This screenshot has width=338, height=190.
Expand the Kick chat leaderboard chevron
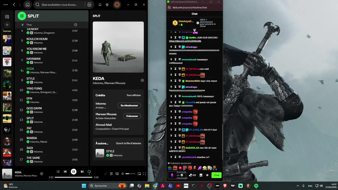click(x=195, y=30)
